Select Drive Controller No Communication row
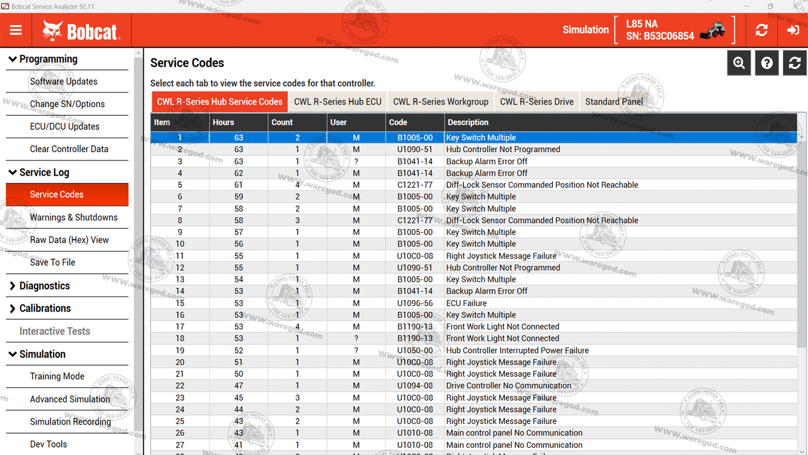This screenshot has width=808, height=455. pyautogui.click(x=474, y=386)
